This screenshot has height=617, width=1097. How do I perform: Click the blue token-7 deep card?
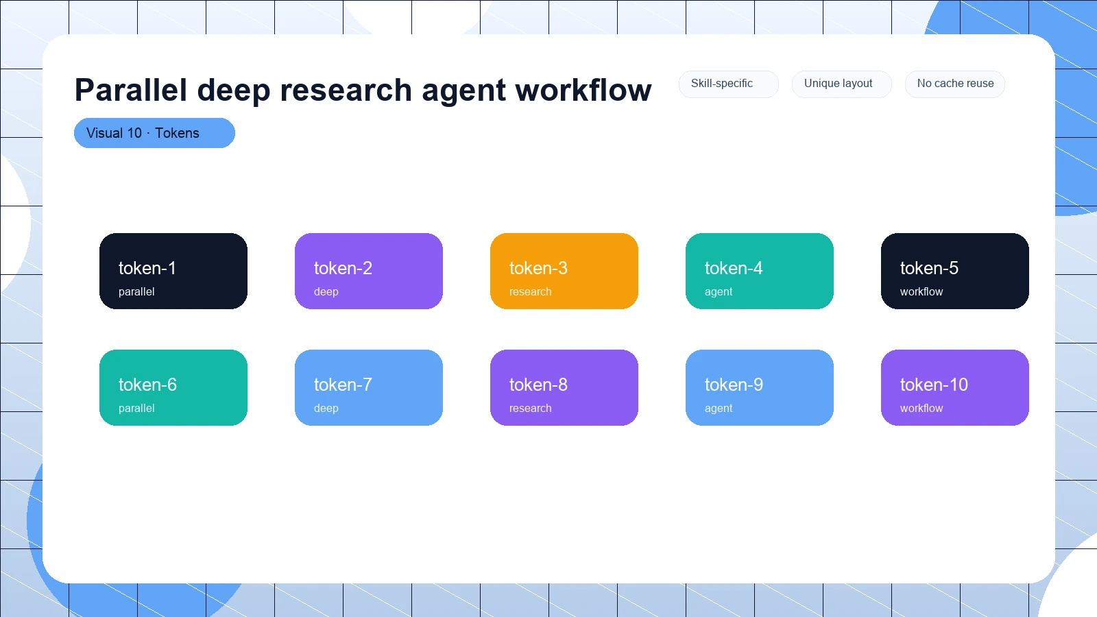coord(369,387)
